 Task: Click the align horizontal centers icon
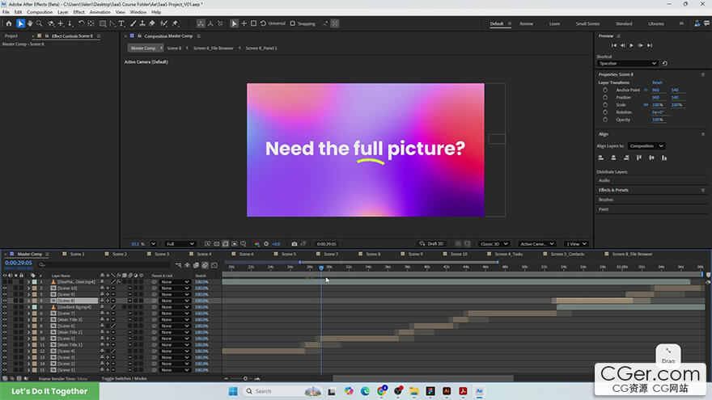[613, 158]
